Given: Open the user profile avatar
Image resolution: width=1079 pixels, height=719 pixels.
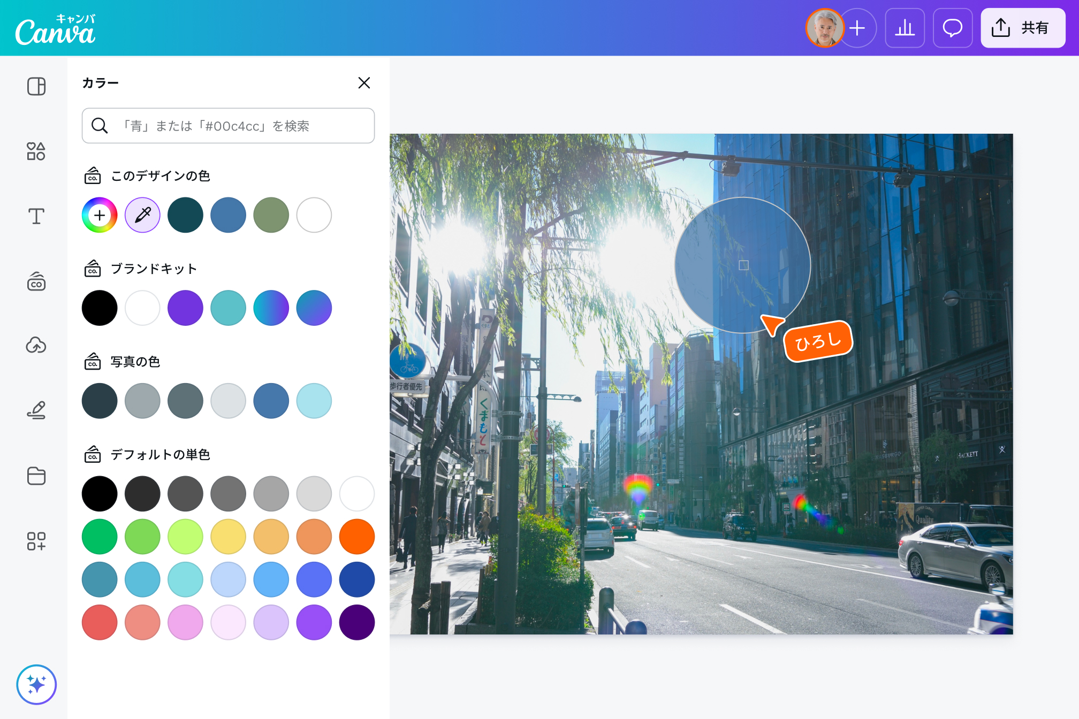Looking at the screenshot, I should pyautogui.click(x=825, y=28).
